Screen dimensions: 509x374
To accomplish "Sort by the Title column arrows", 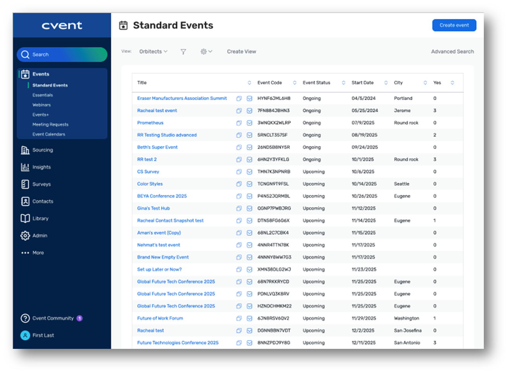I will click(249, 83).
